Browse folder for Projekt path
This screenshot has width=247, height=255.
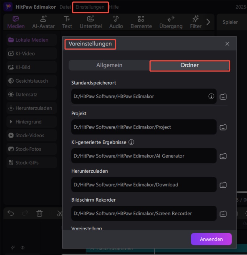[x=223, y=127]
